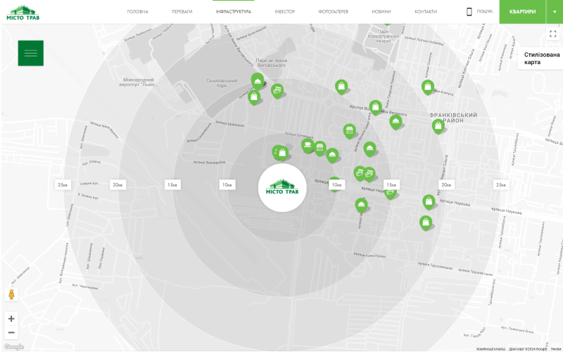563x352 pixels.
Task: Open the restaurant marker under the Великого street label
Action: pos(396,122)
